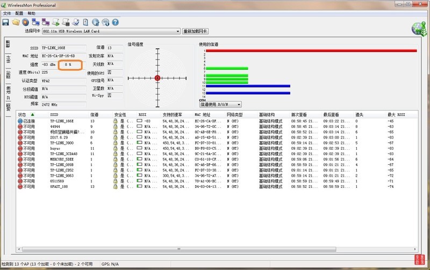Open the 配置 menu
This screenshot has height=270, width=430.
click(x=19, y=13)
